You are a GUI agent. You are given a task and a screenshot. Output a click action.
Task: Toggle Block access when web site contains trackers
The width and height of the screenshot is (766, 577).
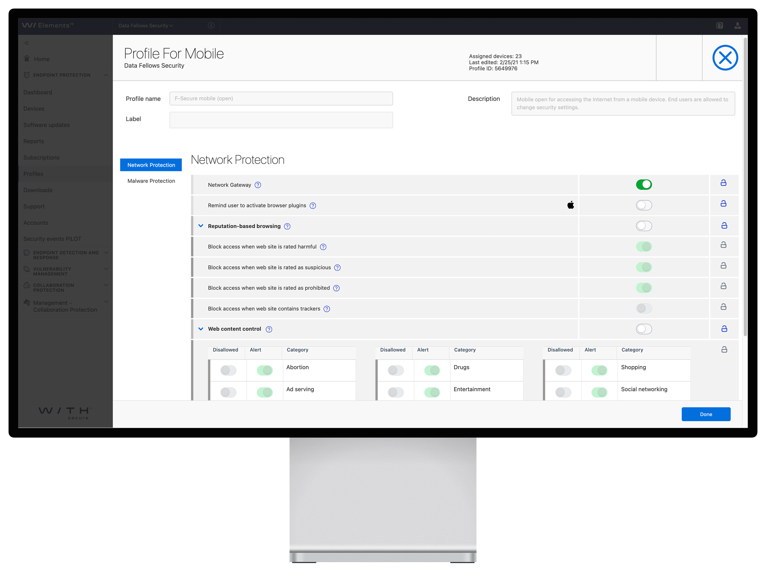click(x=643, y=309)
